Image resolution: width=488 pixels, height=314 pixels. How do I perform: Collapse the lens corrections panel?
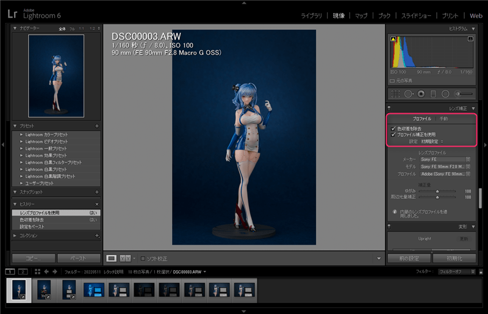(473, 108)
